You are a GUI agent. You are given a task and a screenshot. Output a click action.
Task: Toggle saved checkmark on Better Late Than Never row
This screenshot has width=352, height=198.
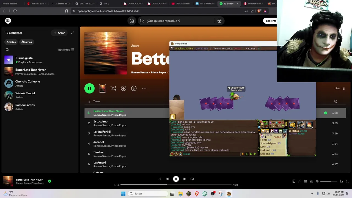coord(326,113)
